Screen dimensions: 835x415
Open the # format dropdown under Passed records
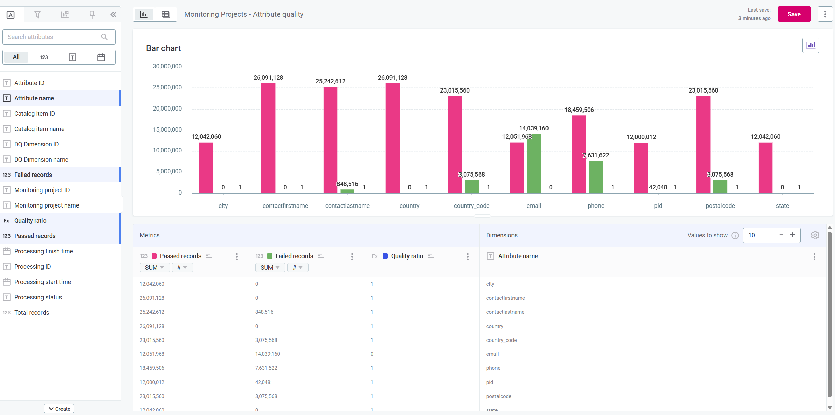pos(182,267)
